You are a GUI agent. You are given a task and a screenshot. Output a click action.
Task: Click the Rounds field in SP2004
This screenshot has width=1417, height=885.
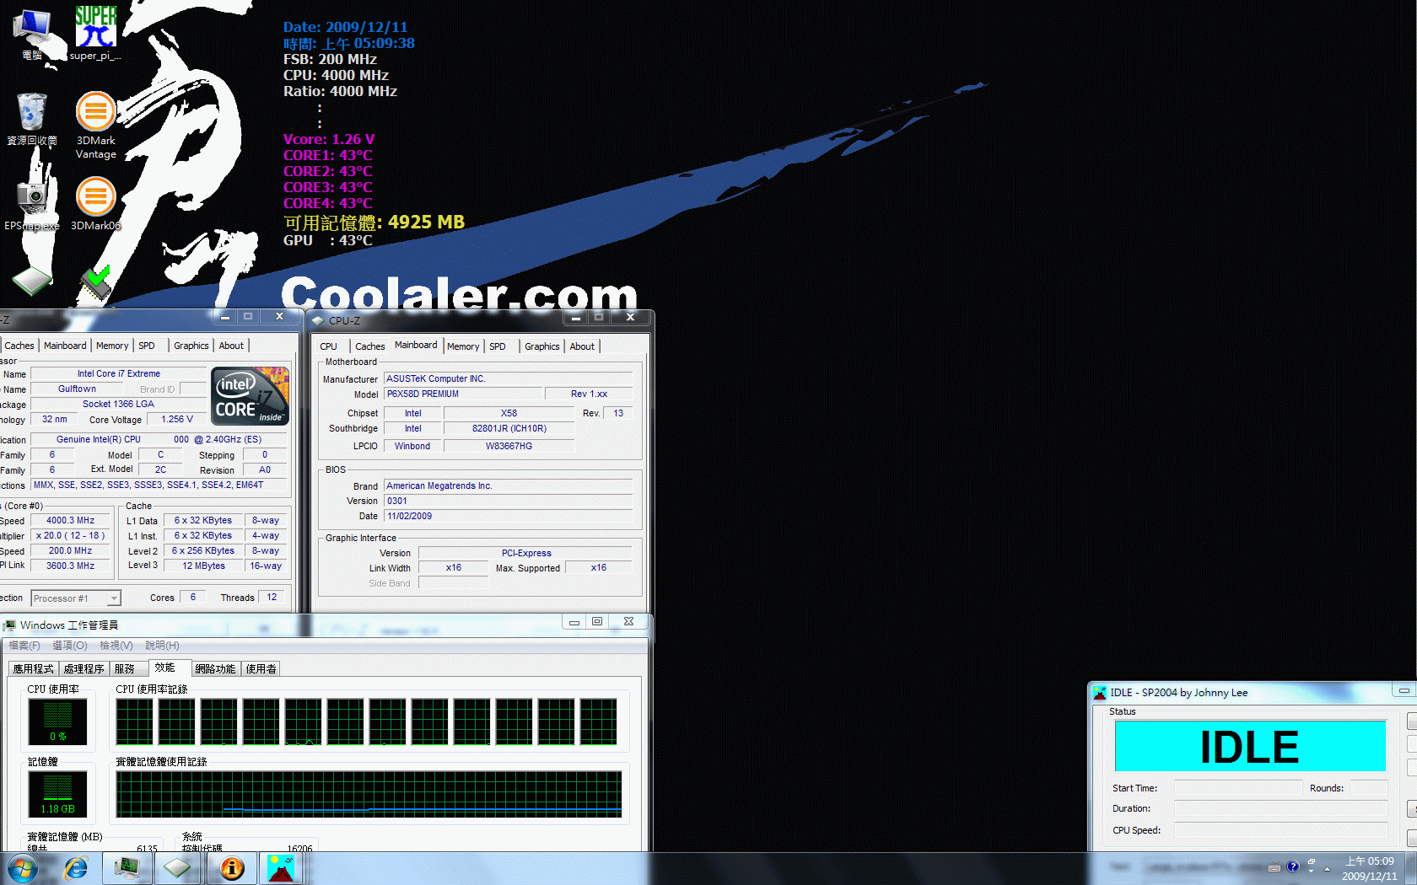tap(1368, 788)
